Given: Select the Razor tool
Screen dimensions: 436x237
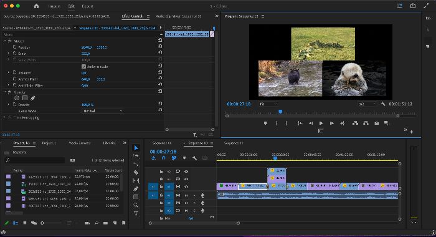Looking at the screenshot, I should tap(136, 172).
